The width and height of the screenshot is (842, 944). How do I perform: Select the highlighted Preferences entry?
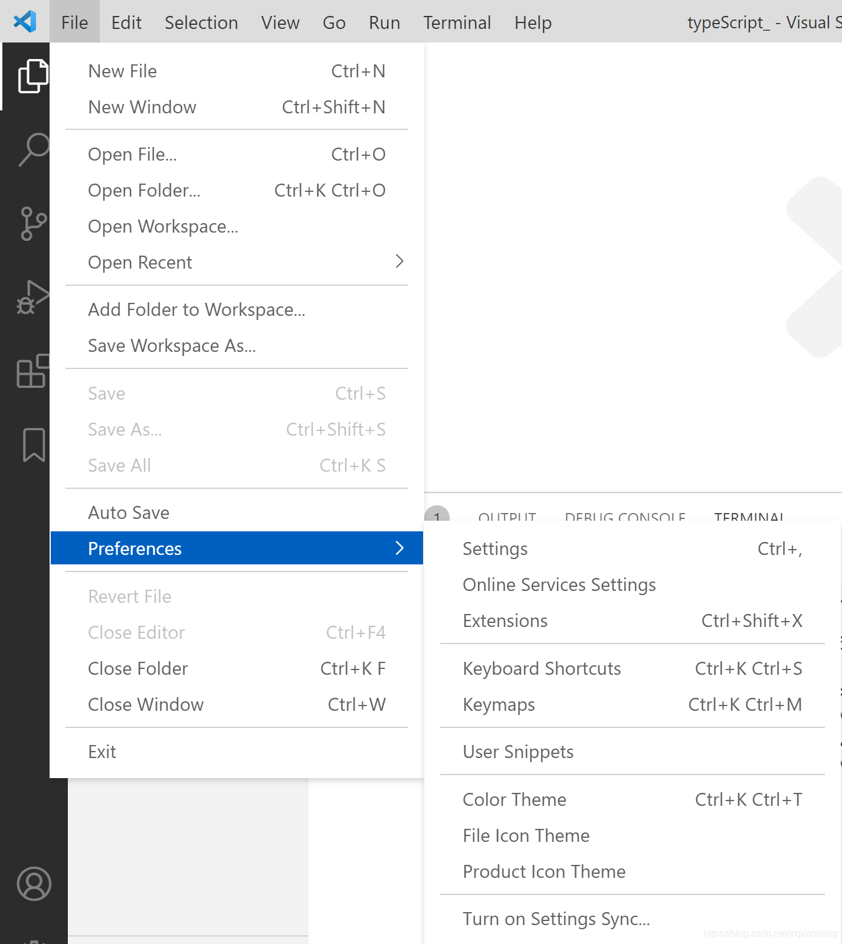pos(237,548)
